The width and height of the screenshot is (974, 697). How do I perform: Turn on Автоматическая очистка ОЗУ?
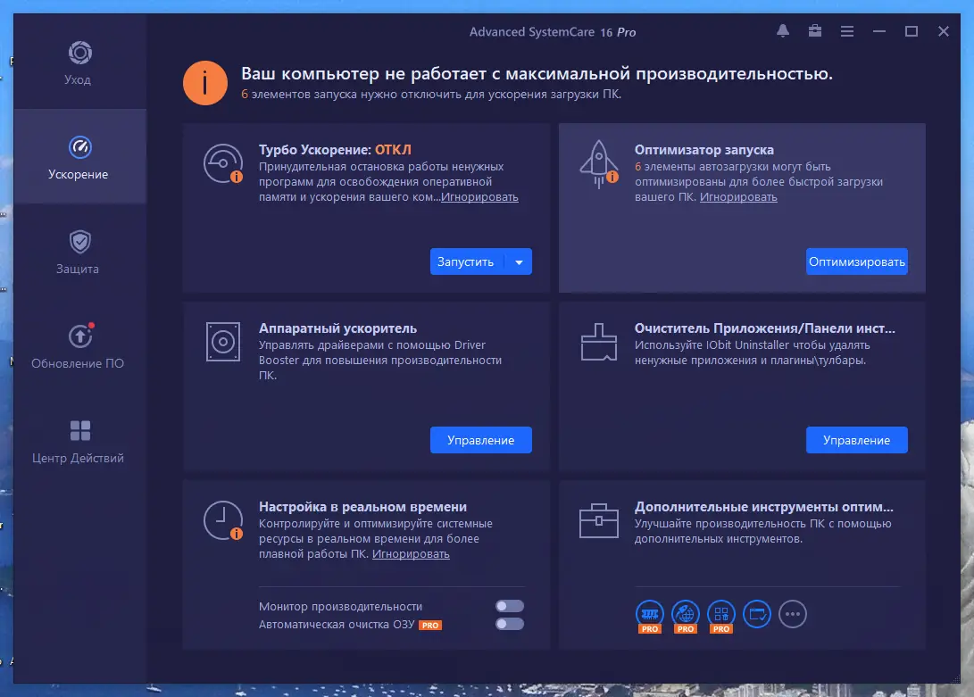pos(510,625)
